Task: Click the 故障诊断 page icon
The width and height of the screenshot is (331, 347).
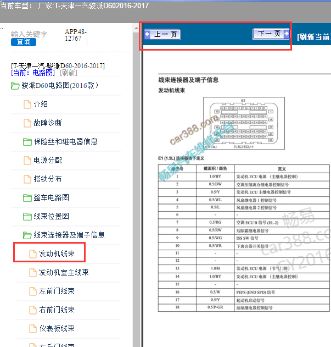Action: pos(27,123)
